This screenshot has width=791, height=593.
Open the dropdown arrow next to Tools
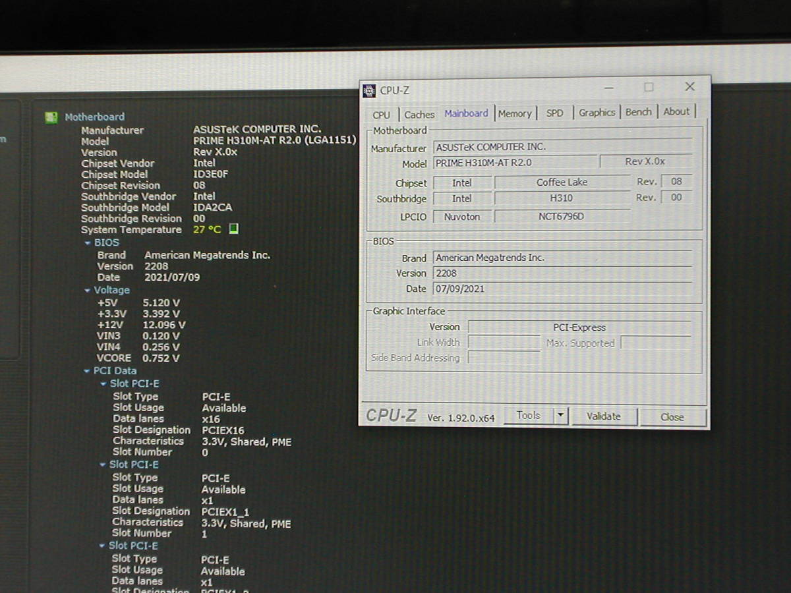[560, 416]
